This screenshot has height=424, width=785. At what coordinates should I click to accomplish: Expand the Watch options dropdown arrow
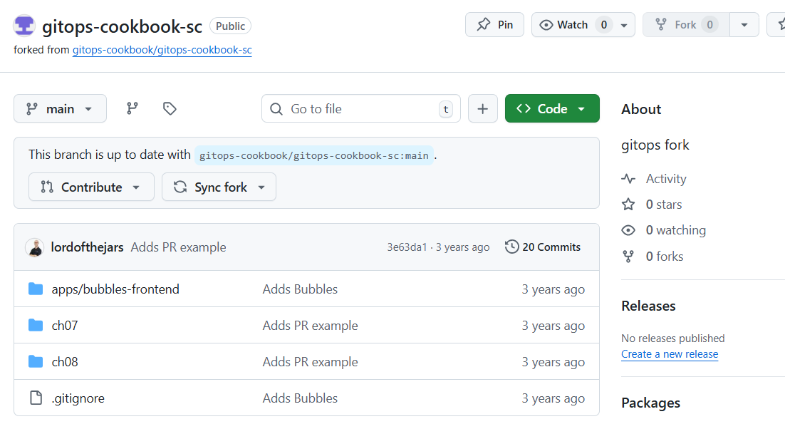624,25
